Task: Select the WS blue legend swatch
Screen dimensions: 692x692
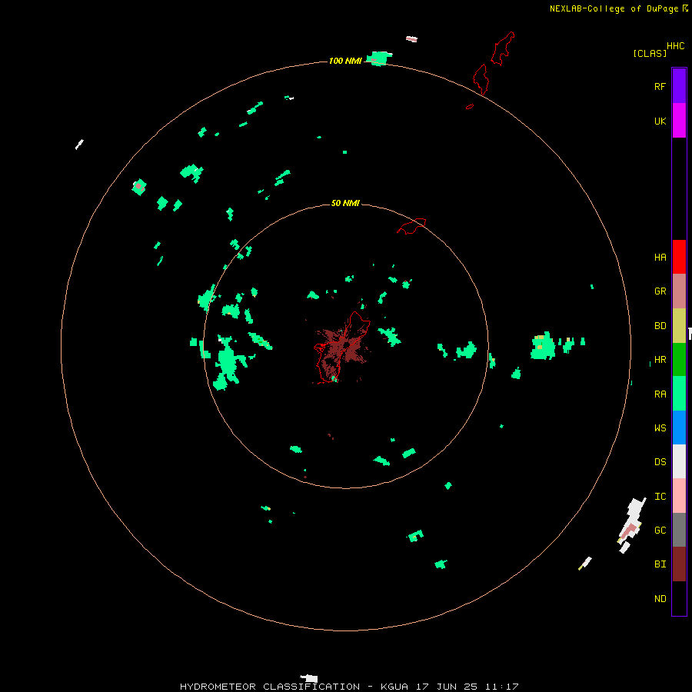Action: click(x=679, y=428)
